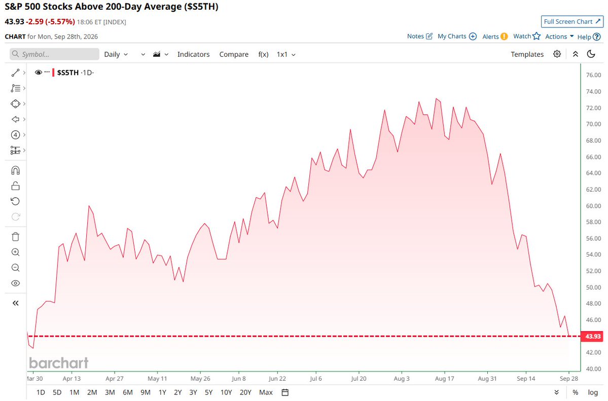The width and height of the screenshot is (608, 401).
Task: Open the Alerts link
Action: point(495,37)
